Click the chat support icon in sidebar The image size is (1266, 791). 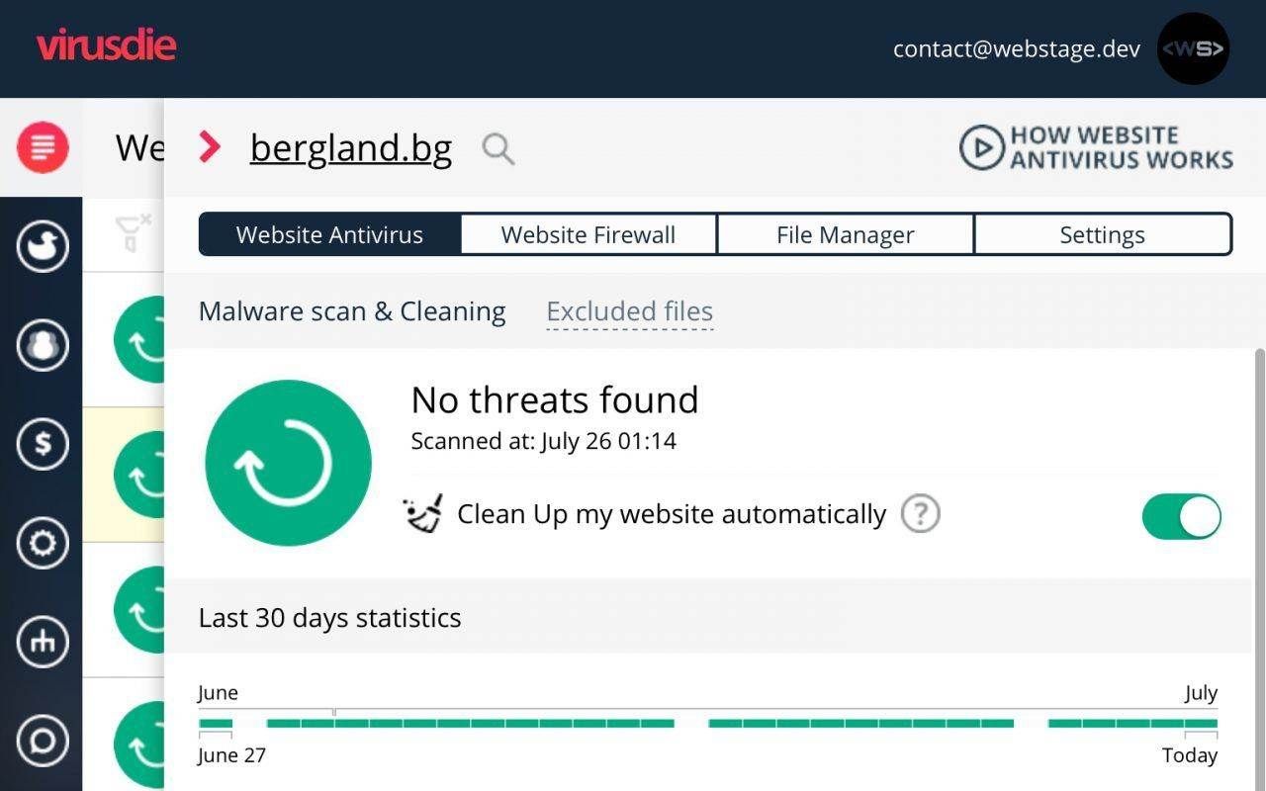point(43,741)
